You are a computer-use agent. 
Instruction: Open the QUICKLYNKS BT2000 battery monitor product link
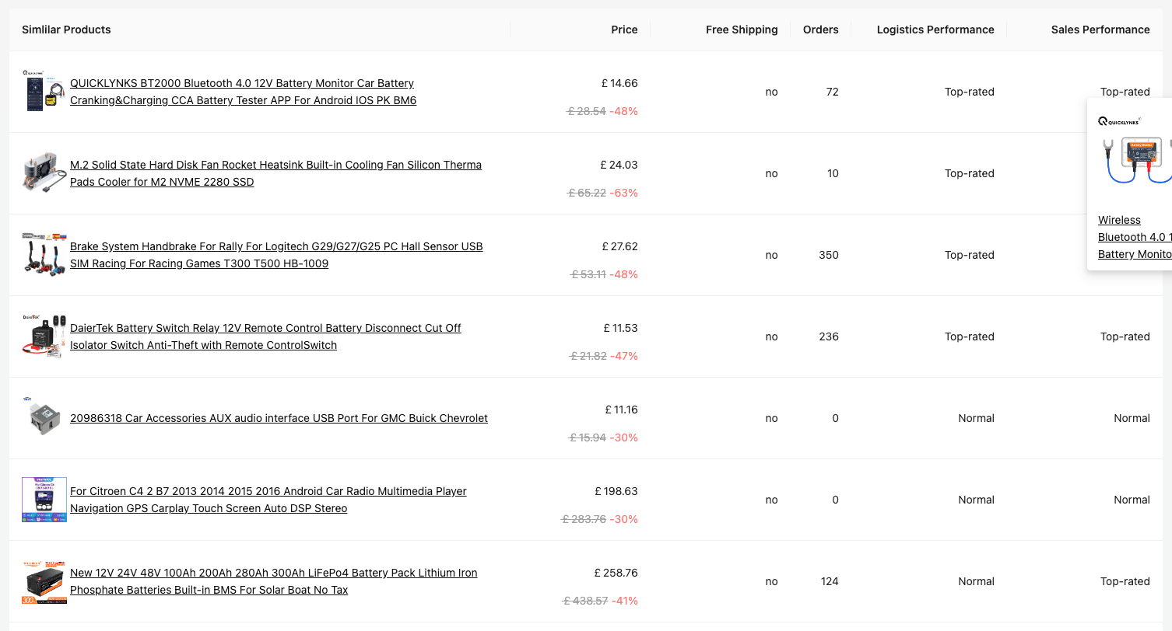[243, 92]
